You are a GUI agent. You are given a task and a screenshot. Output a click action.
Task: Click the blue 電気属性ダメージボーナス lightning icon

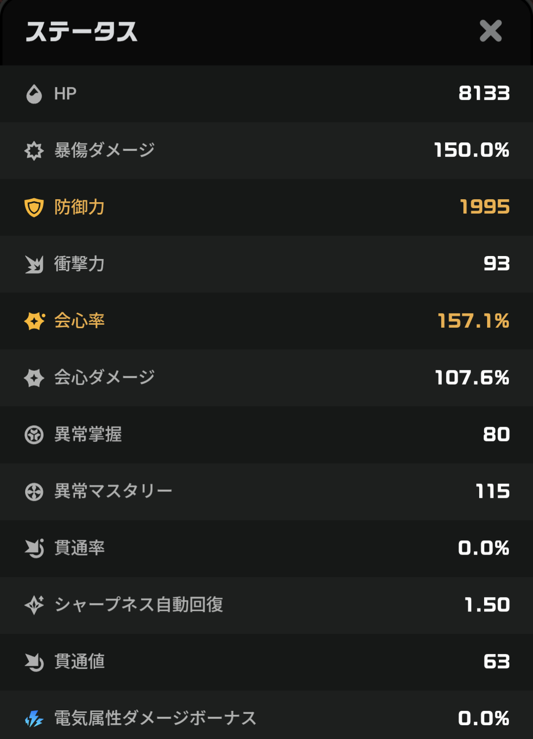[34, 718]
